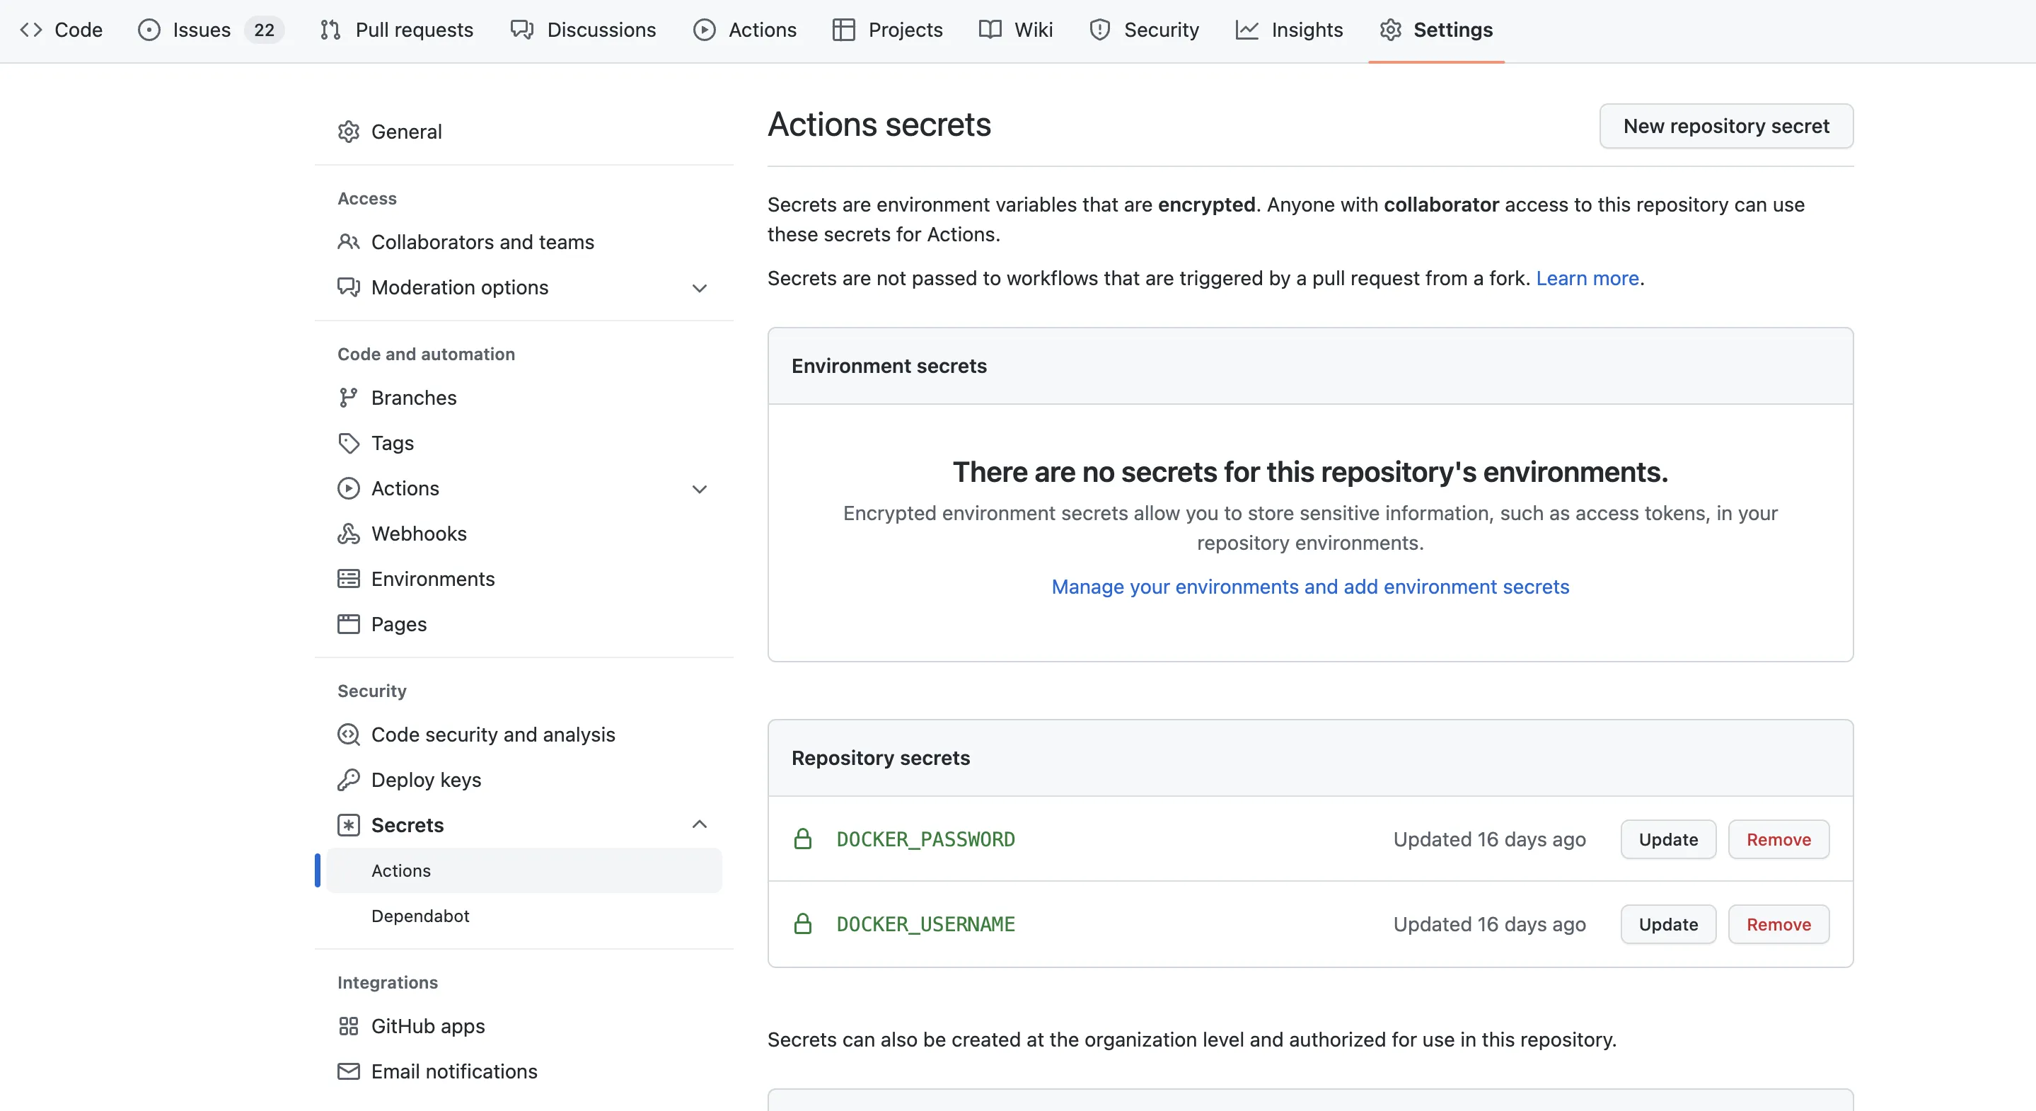This screenshot has height=1111, width=2036.
Task: Update the DOCKER_USERNAME secret
Action: click(1667, 924)
